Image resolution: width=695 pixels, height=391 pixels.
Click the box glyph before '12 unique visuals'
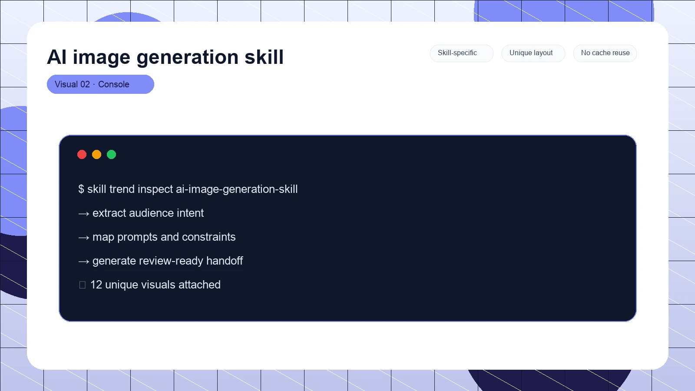click(x=83, y=285)
